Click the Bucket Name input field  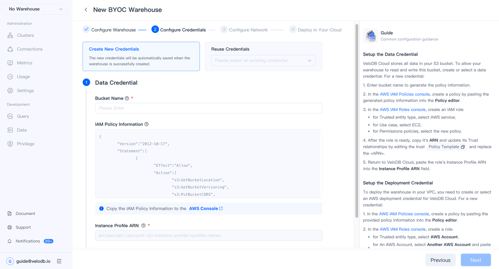pyautogui.click(x=208, y=108)
